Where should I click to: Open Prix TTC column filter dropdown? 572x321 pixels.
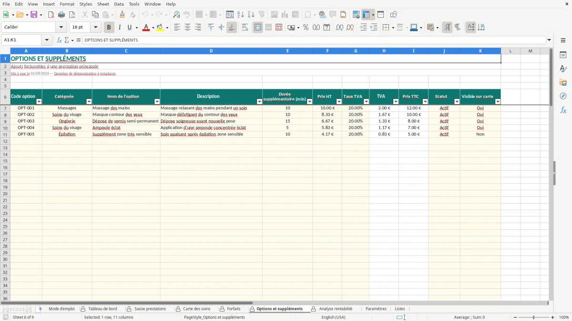pos(425,102)
